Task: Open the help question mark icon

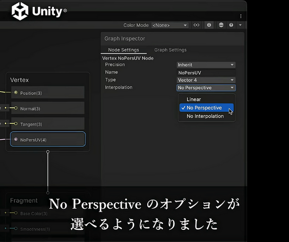Action: point(231,25)
